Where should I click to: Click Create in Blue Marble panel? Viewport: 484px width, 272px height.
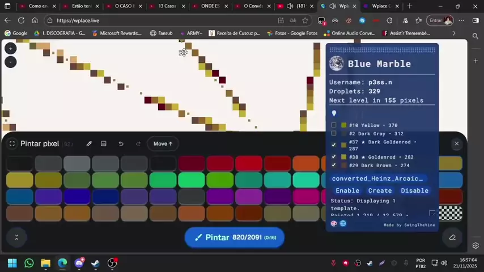pyautogui.click(x=380, y=191)
